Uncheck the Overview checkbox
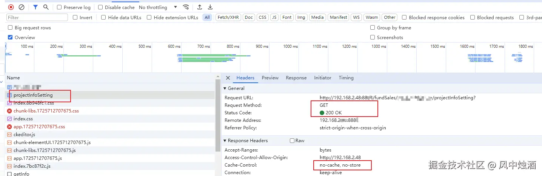 coord(10,37)
